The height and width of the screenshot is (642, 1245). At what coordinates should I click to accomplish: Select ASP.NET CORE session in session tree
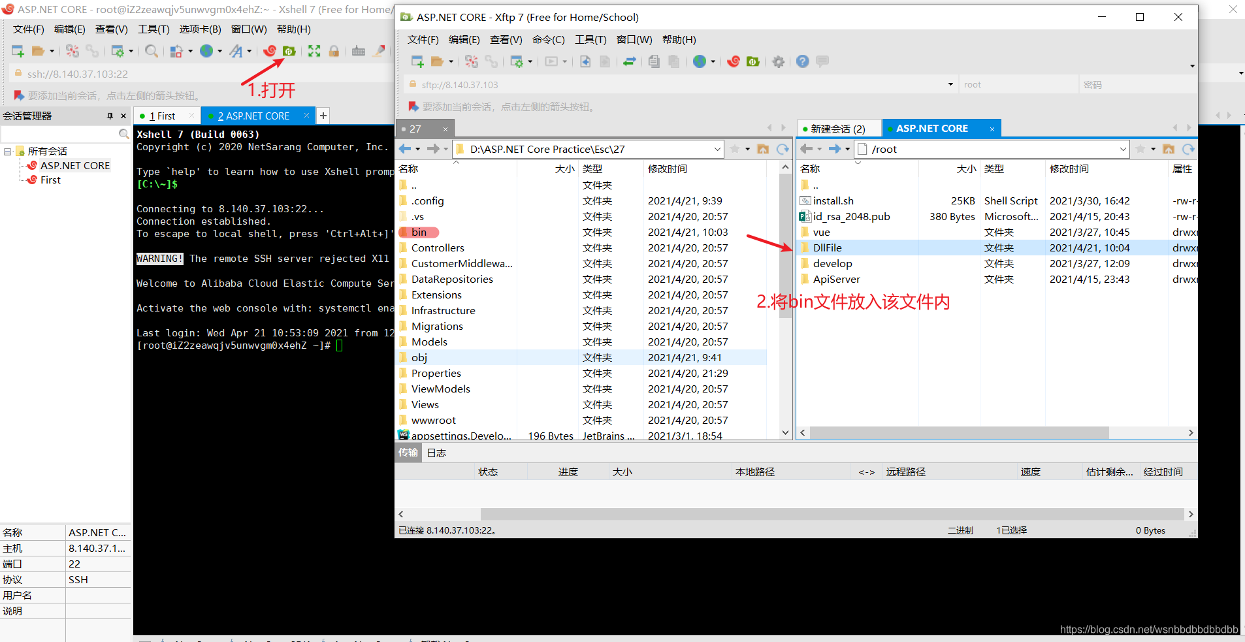click(x=74, y=166)
